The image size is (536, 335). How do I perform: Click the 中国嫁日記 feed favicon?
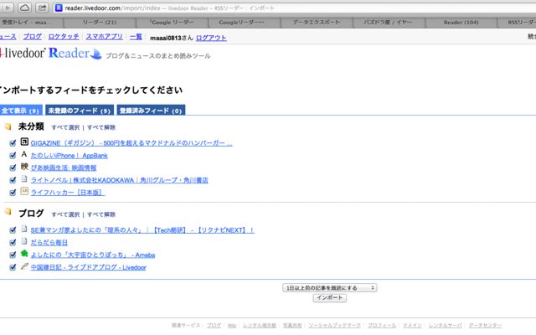click(x=24, y=266)
